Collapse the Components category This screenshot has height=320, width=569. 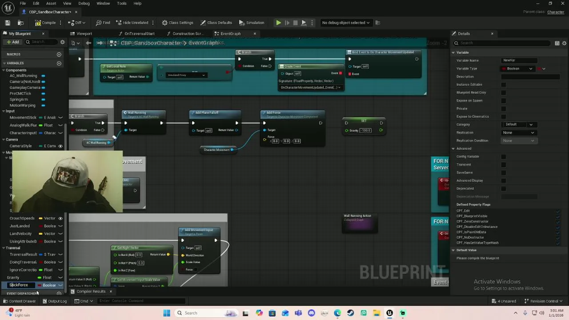click(x=4, y=70)
